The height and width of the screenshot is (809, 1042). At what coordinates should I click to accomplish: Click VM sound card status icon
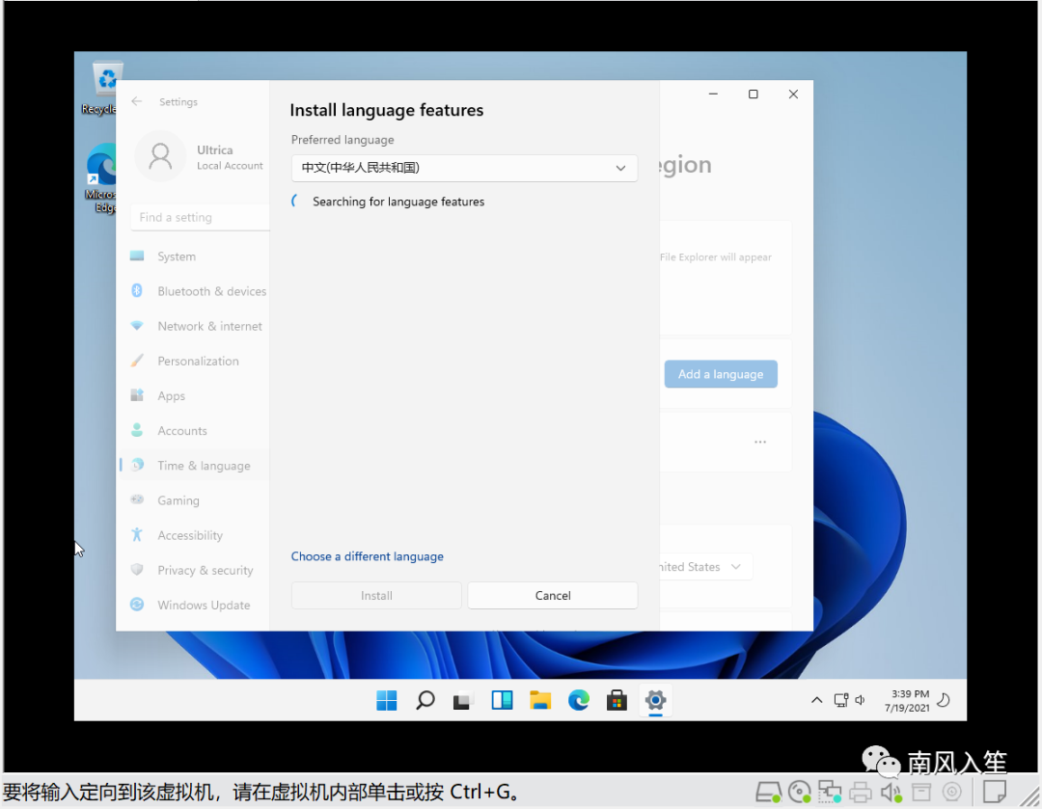pos(891,792)
